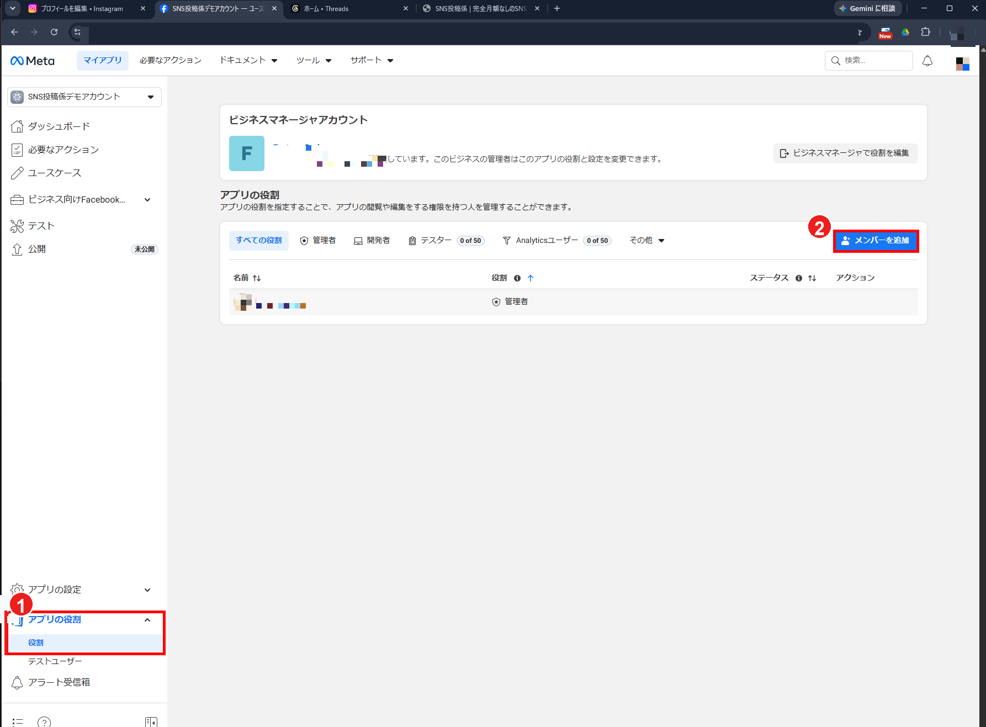Open the SNS投稿係デモアカウント app selector dropdown

pos(84,97)
